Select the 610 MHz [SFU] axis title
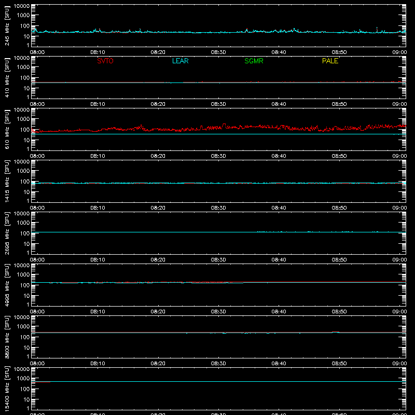This screenshot has height=415, width=415. click(7, 129)
